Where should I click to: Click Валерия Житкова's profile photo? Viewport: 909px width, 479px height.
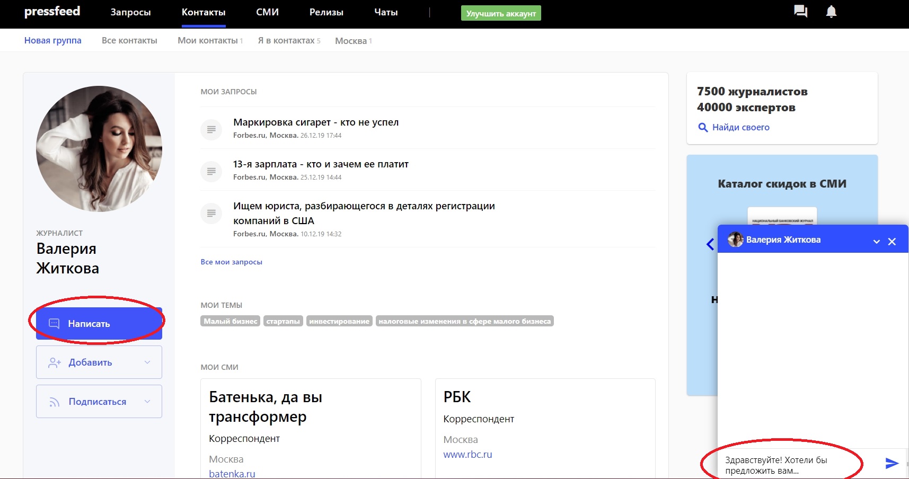pyautogui.click(x=99, y=149)
